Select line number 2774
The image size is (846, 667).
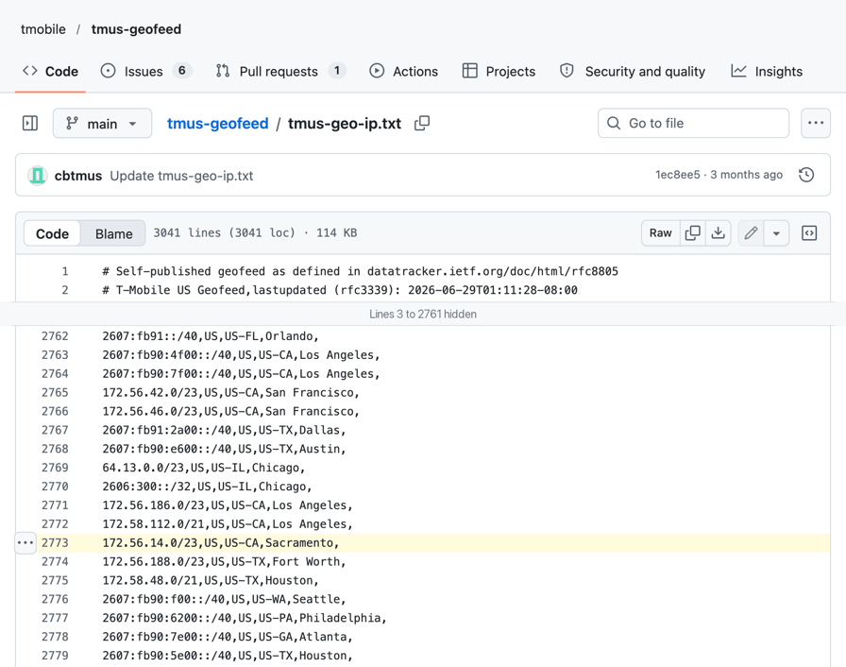(x=55, y=562)
